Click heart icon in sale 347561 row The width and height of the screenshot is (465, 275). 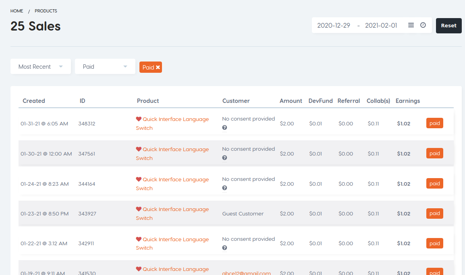(x=139, y=149)
